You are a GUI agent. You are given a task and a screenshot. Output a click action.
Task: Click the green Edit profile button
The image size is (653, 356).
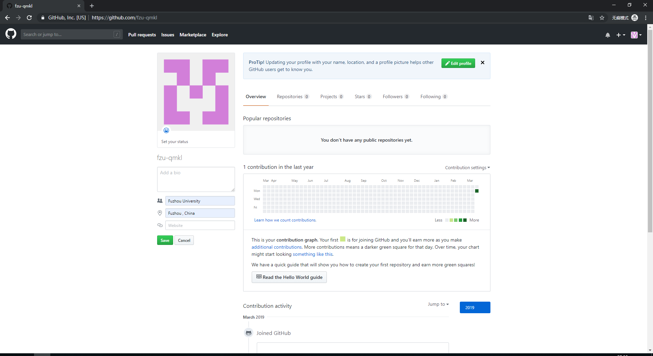458,63
